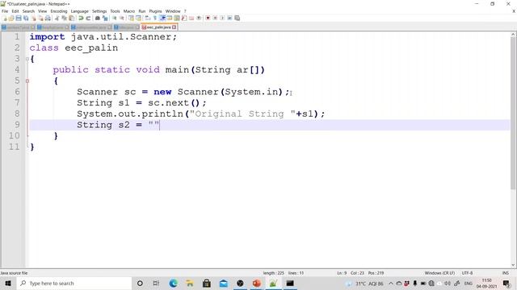
Task: Open the User Defined Language dialog icon
Action: click(x=170, y=18)
